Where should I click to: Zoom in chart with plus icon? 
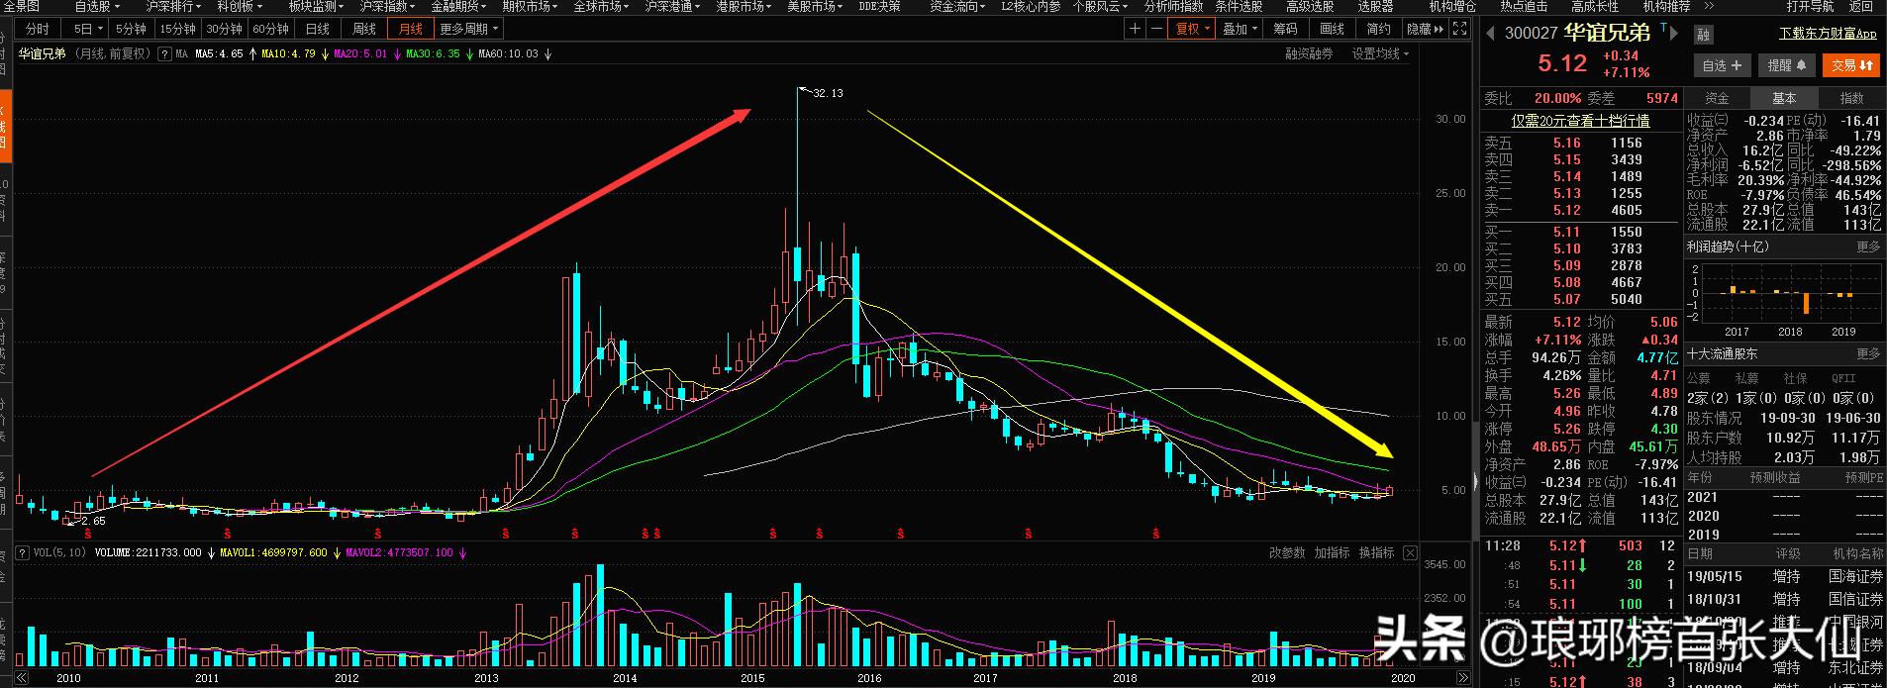(1135, 29)
